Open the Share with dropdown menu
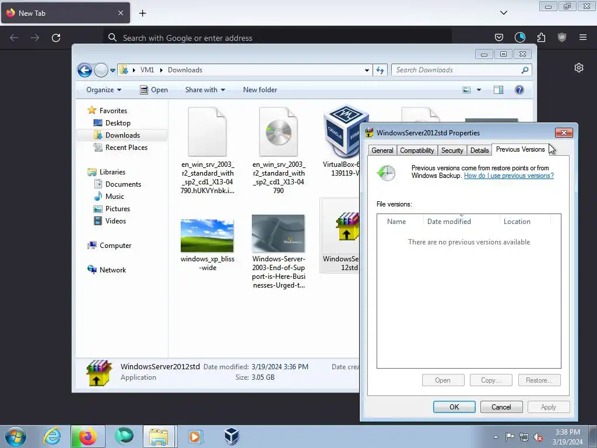Viewport: 597px width, 448px height. 205,90
